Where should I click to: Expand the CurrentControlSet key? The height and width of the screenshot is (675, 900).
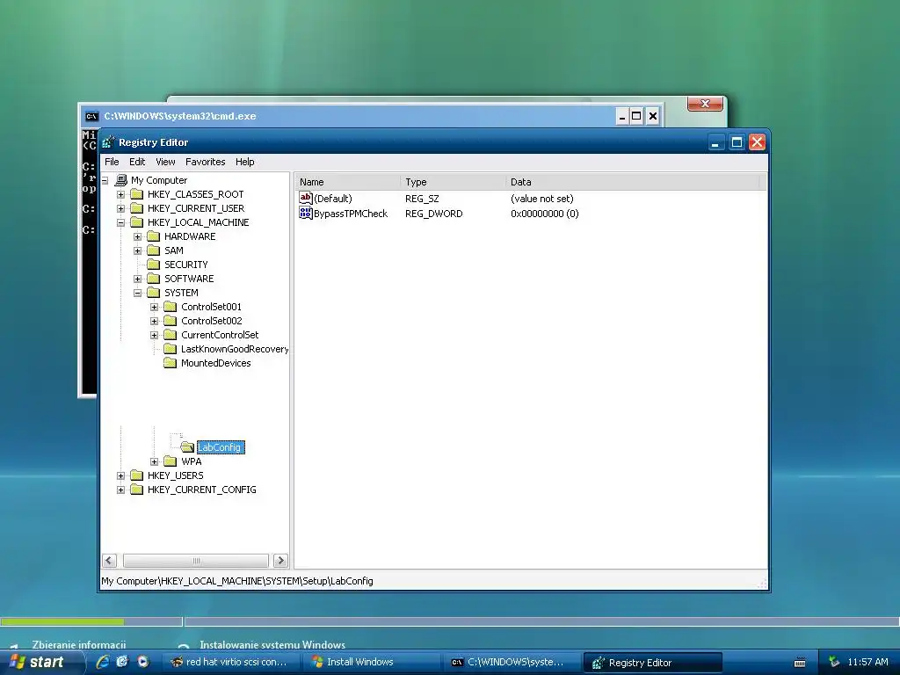pos(154,335)
